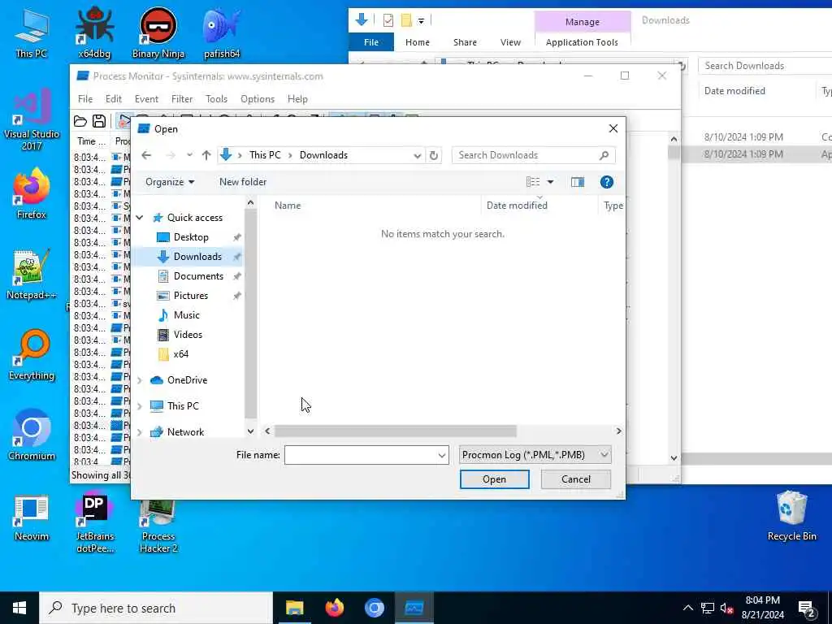Expand the Network tree node
The height and width of the screenshot is (624, 832).
click(x=140, y=432)
